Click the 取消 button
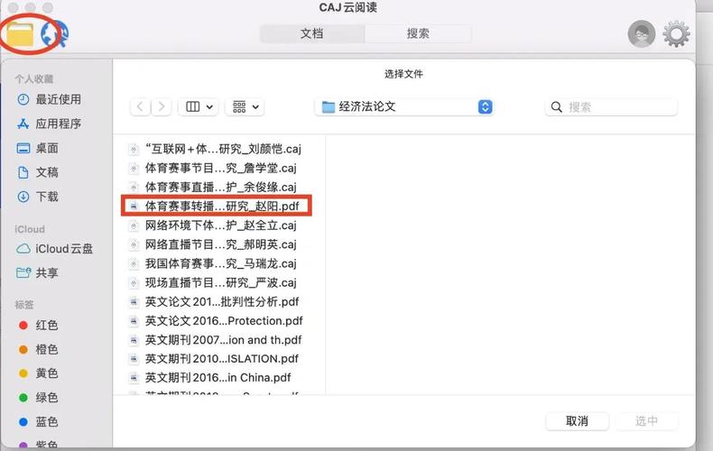Viewport: 713px width, 451px height. [x=577, y=421]
